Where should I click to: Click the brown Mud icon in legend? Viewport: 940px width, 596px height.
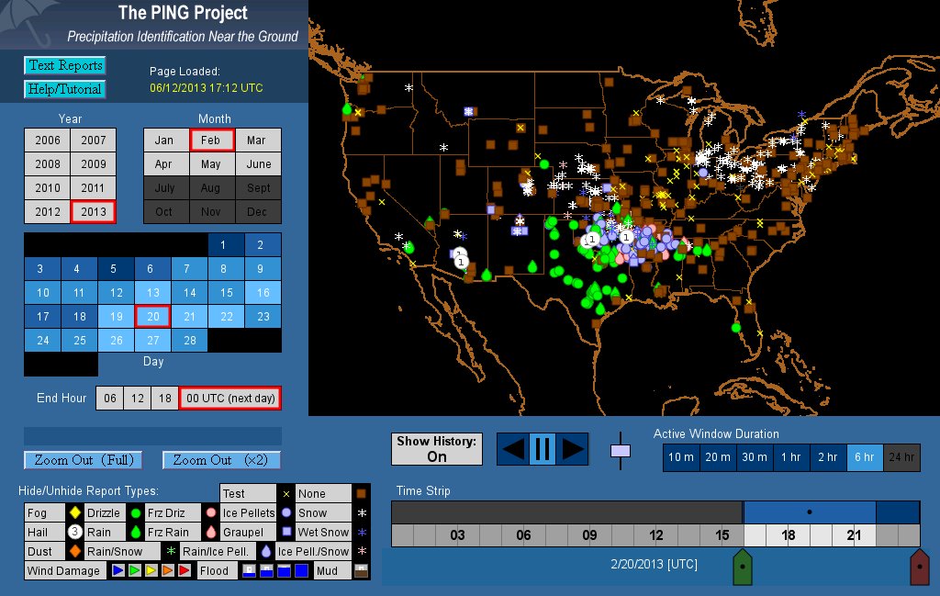coord(363,570)
